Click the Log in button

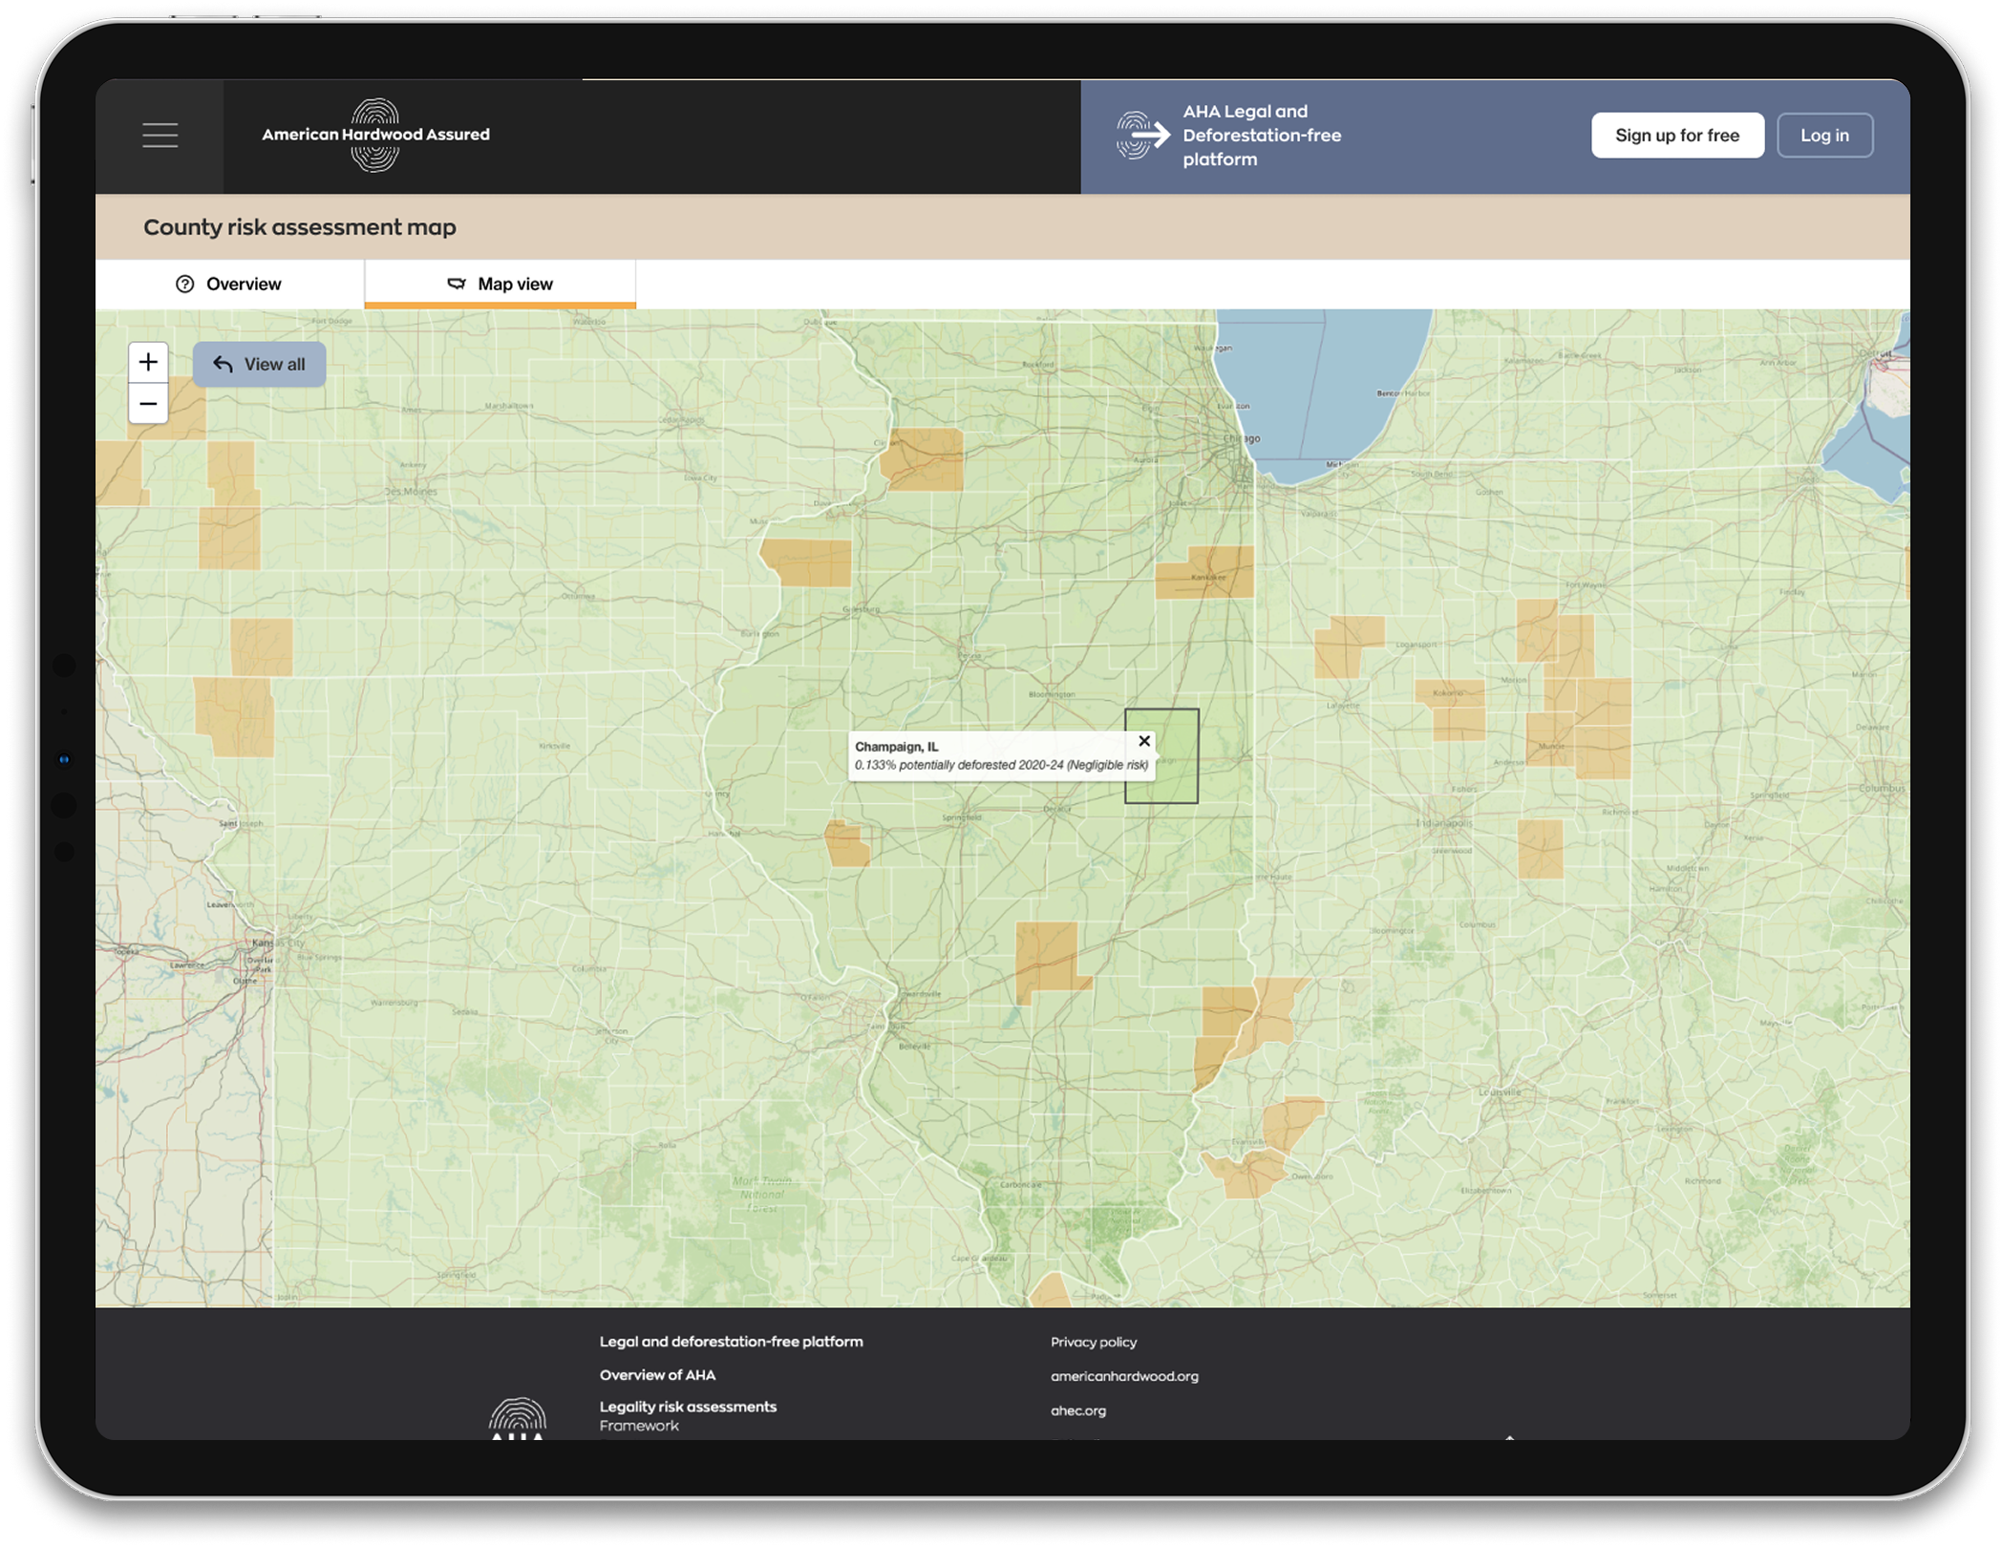pos(1823,136)
